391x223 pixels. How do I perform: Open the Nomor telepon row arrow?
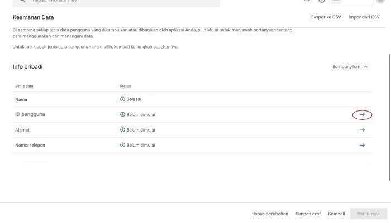pyautogui.click(x=362, y=145)
